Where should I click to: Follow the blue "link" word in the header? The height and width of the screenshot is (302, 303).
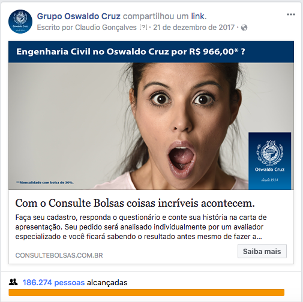[198, 16]
